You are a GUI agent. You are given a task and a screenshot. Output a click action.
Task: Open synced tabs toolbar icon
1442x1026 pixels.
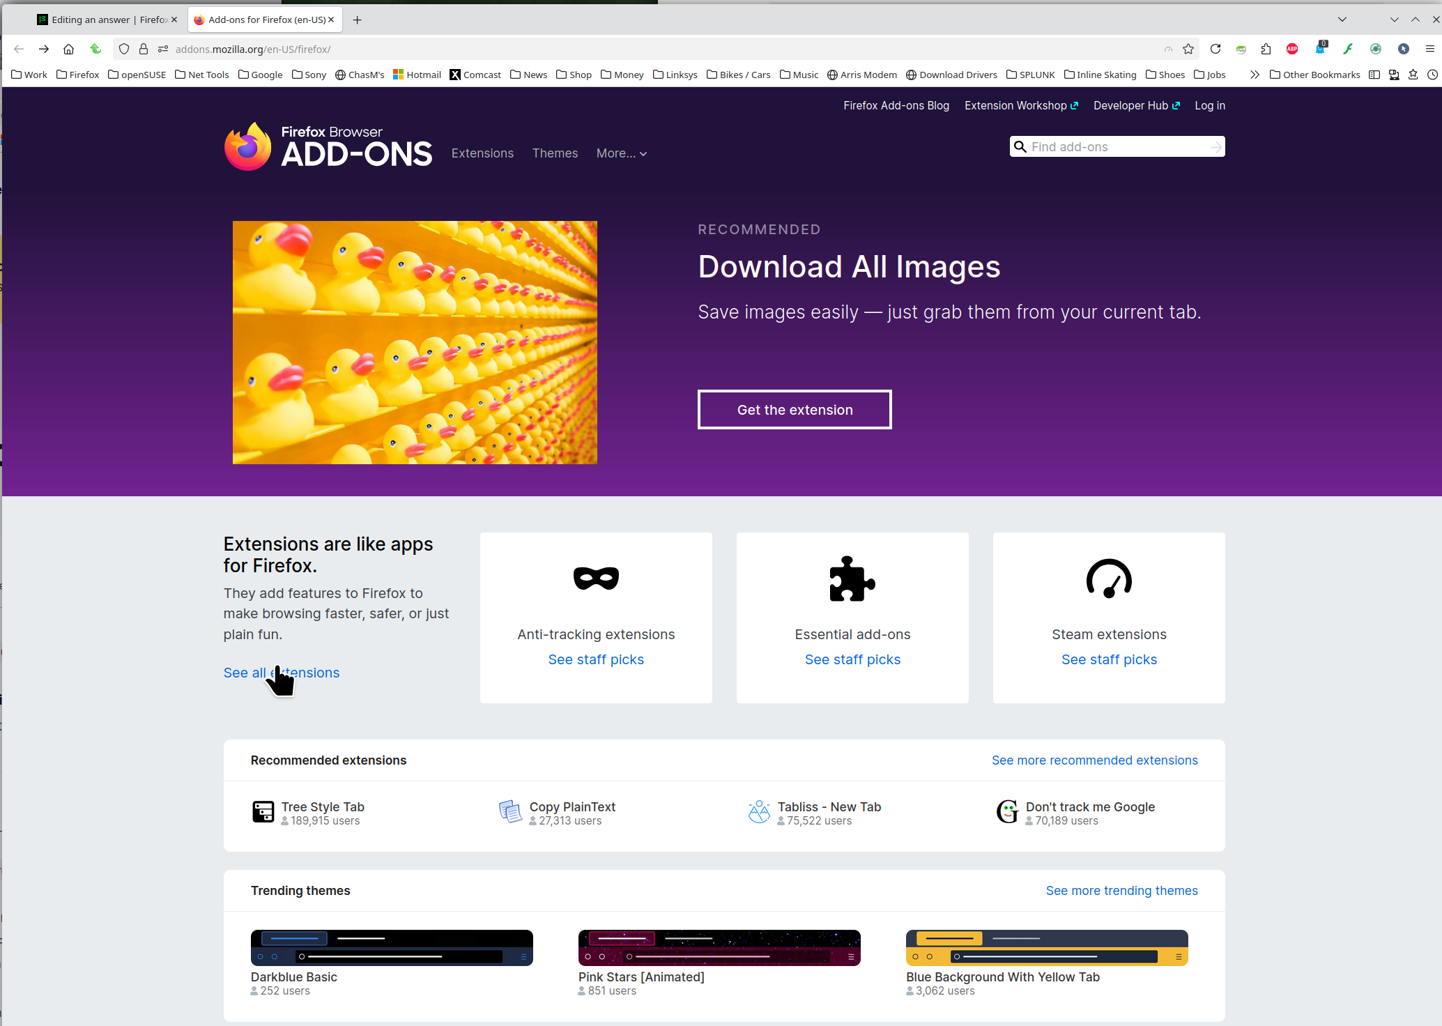1394,75
